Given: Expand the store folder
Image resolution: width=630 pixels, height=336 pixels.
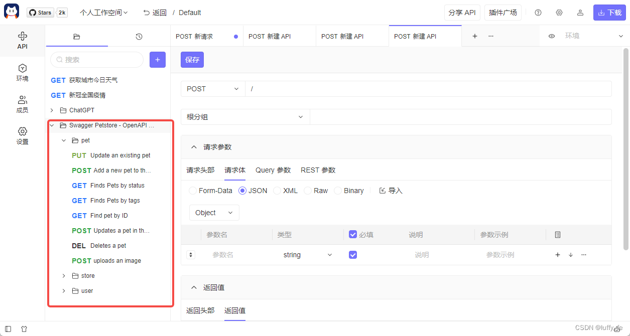Looking at the screenshot, I should pyautogui.click(x=63, y=275).
